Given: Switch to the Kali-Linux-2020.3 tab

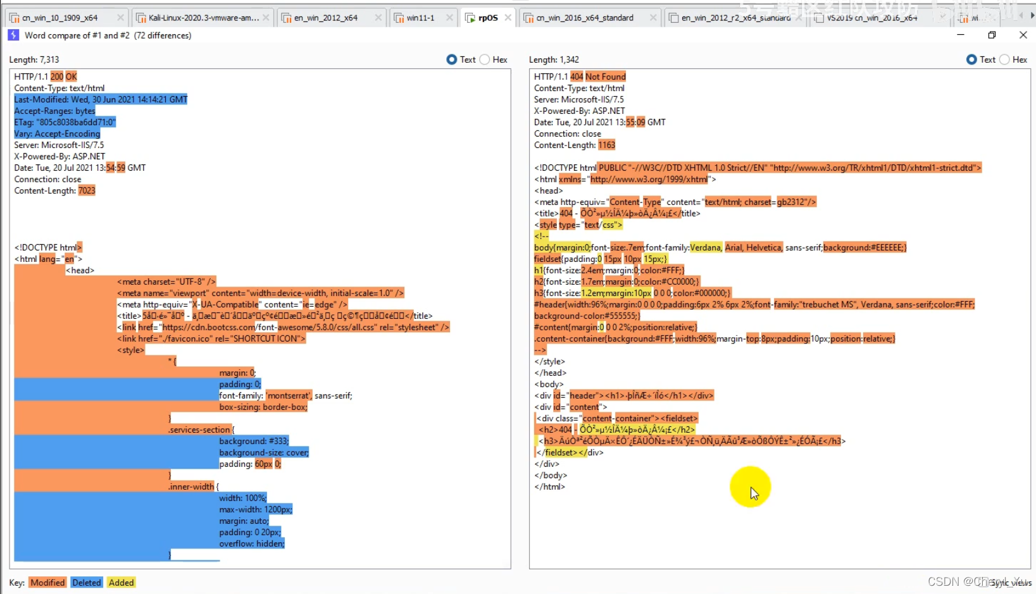Looking at the screenshot, I should pos(203,18).
